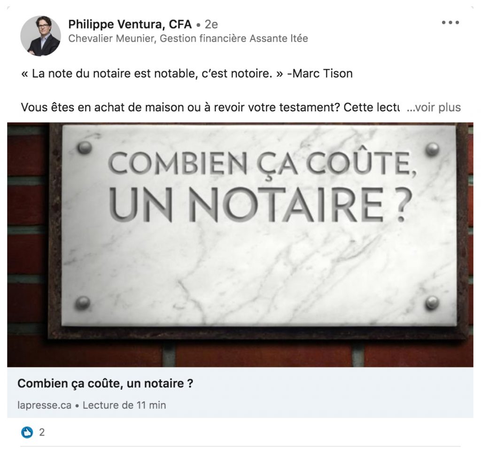Click the top-left metal bolt on plaque
The width and height of the screenshot is (481, 454).
point(85,148)
